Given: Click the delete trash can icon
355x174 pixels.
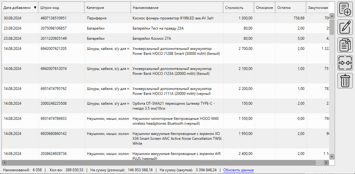Looking at the screenshot, I should 345,81.
